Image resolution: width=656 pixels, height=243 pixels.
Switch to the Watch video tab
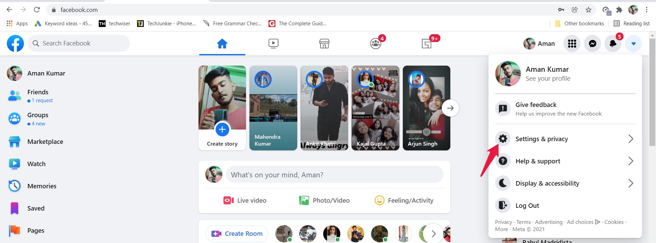[273, 43]
